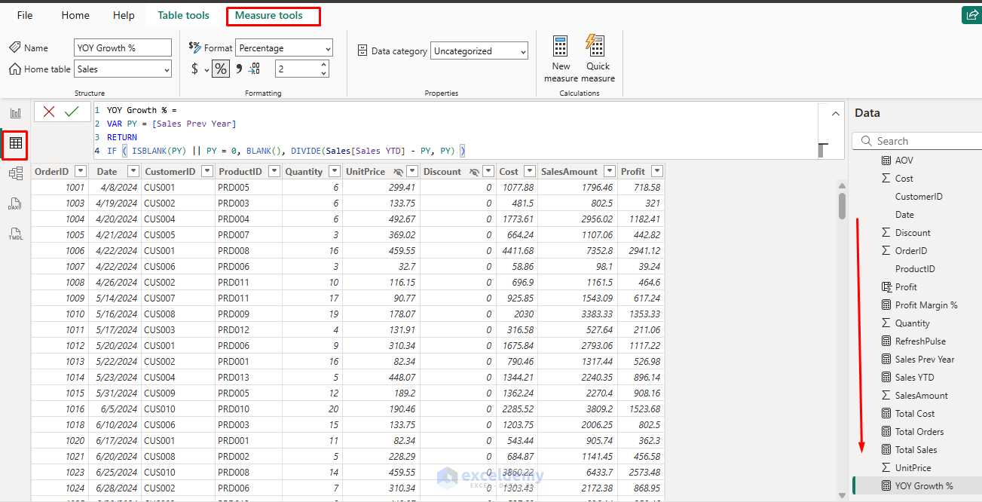Open the Date column filter dropdown
Image resolution: width=982 pixels, height=502 pixels.
[133, 172]
